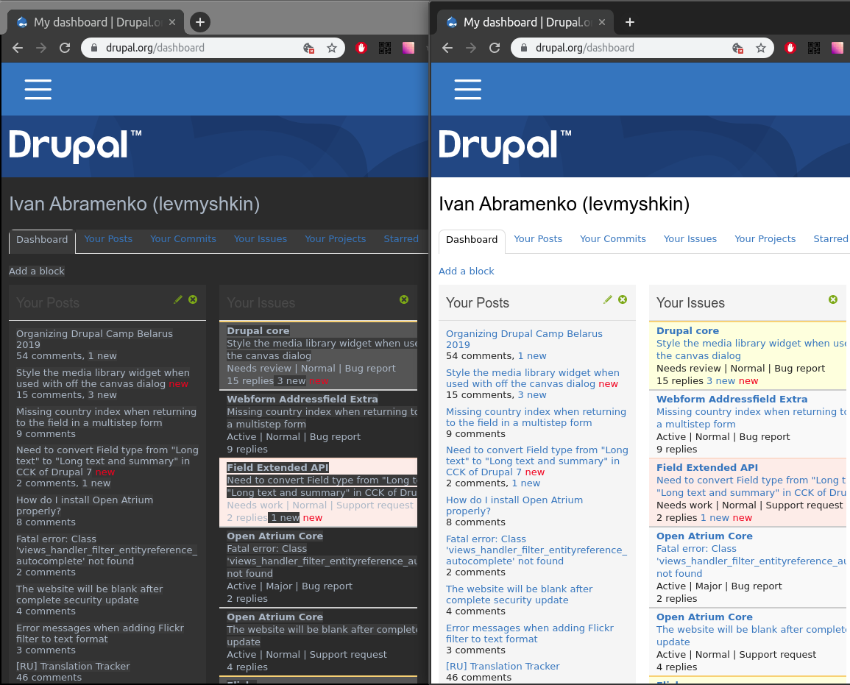The image size is (850, 685).
Task: Click the edit pencil on Your Posts in right window
Action: tap(608, 299)
